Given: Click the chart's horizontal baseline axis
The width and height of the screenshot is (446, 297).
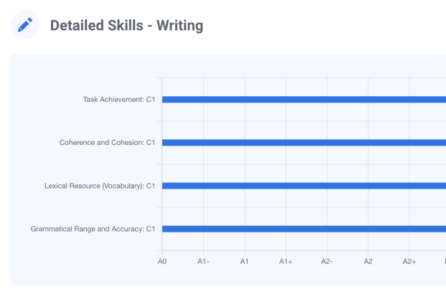Looking at the screenshot, I should coord(302,250).
